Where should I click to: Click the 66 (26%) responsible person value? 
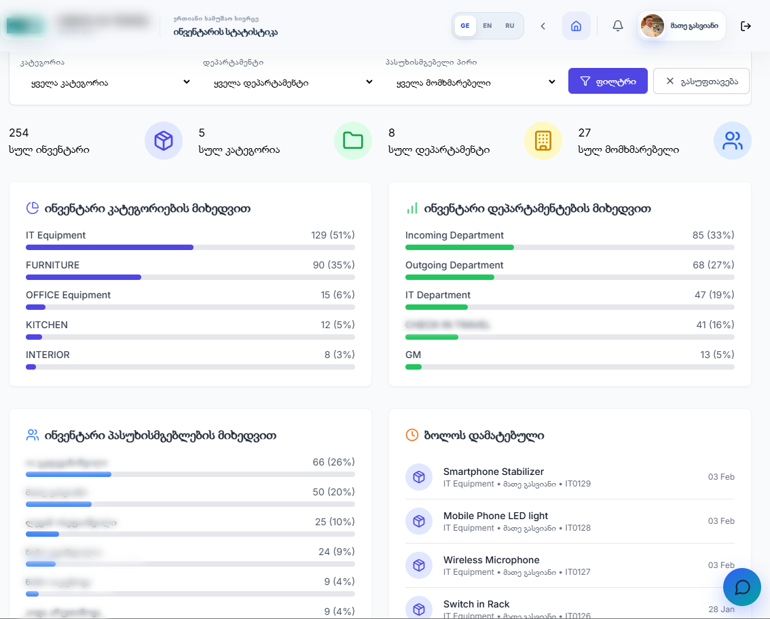[x=333, y=462]
